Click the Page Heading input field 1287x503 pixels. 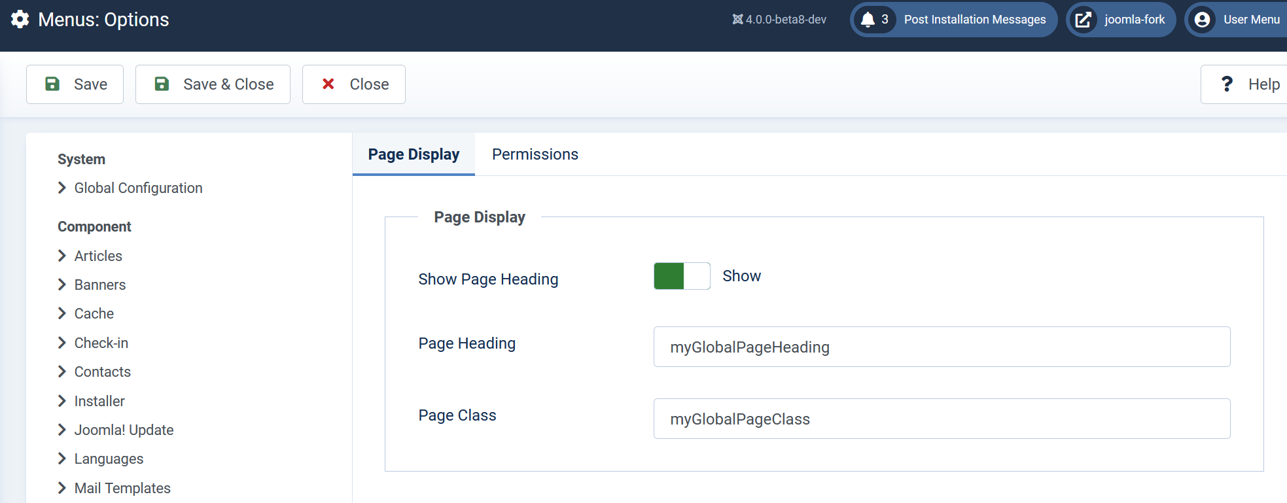click(x=942, y=347)
